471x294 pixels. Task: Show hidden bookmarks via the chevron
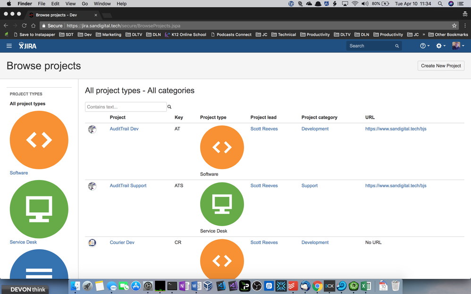click(x=424, y=34)
